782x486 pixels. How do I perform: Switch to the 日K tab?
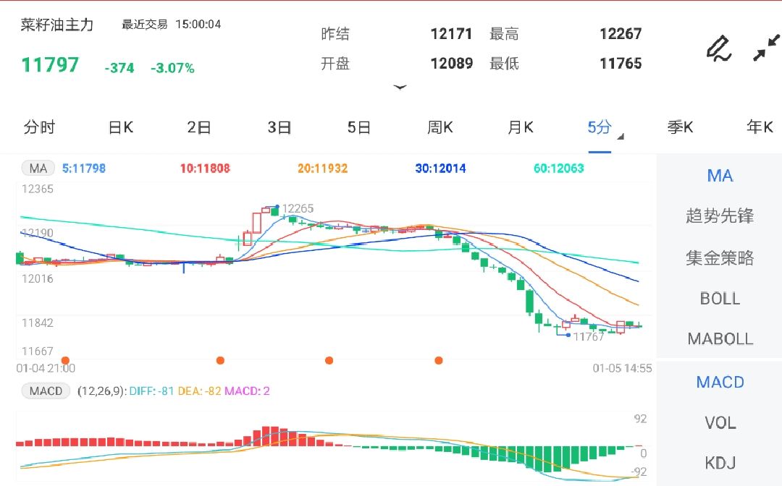tap(121, 127)
